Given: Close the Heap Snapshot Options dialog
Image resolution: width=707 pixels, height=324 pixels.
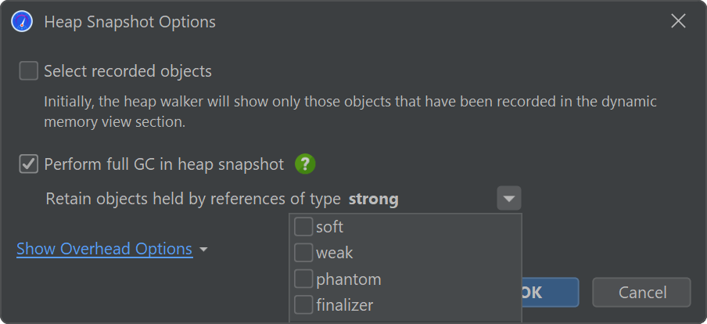Looking at the screenshot, I should [678, 21].
